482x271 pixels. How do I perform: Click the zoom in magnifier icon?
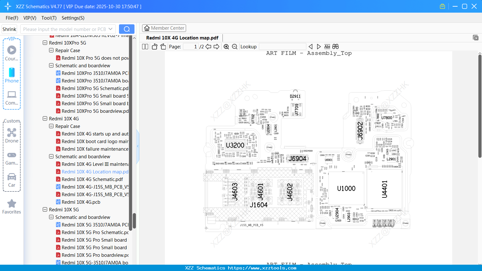tap(226, 46)
